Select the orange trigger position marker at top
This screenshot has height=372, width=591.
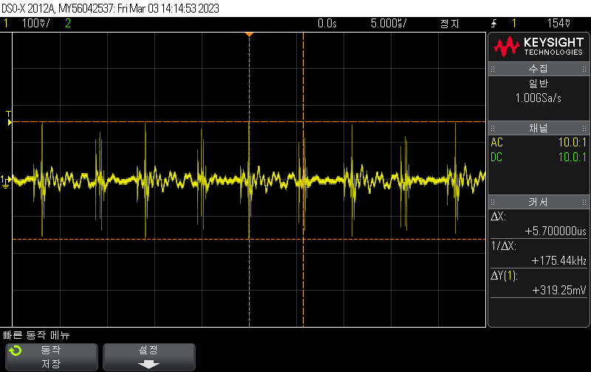pos(249,35)
